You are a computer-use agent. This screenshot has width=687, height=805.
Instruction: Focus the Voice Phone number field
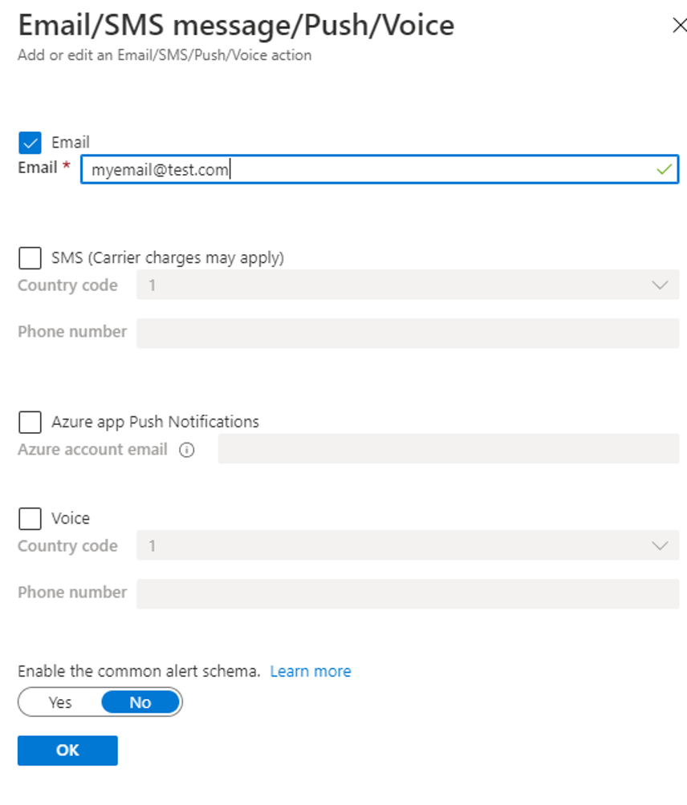(x=407, y=593)
